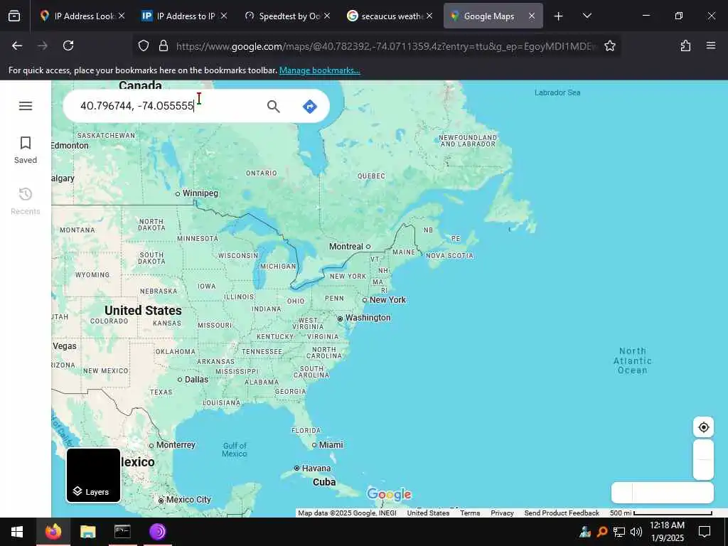Open the Windows notification center
728x546 pixels.
(705, 532)
